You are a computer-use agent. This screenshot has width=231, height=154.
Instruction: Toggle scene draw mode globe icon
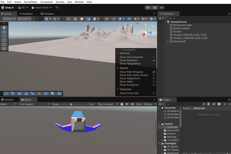click(69, 19)
